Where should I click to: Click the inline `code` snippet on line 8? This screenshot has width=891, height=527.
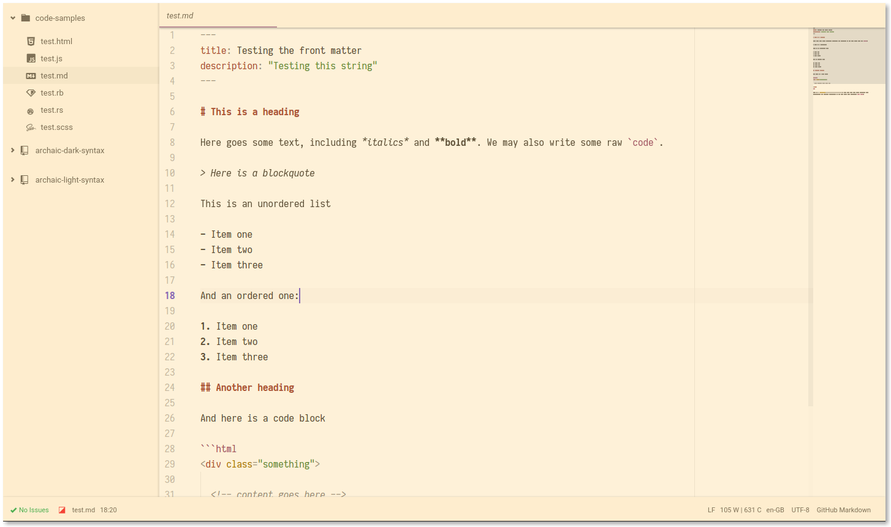643,142
